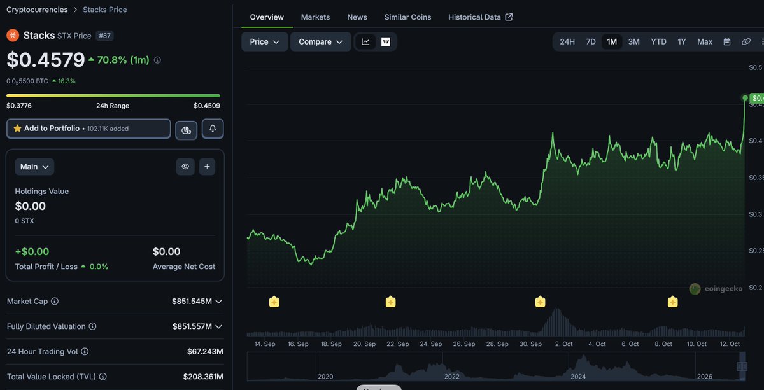Click the bell price alert icon
Image resolution: width=764 pixels, height=390 pixels.
213,129
